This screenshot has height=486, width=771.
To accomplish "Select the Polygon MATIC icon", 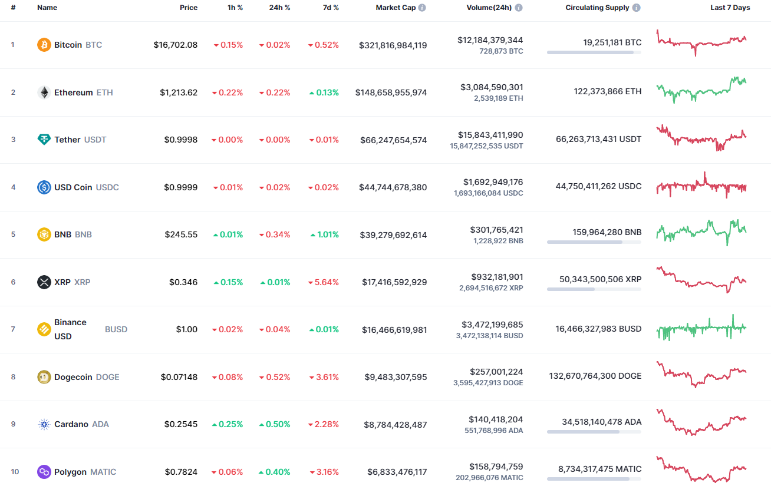I will 44,471.
